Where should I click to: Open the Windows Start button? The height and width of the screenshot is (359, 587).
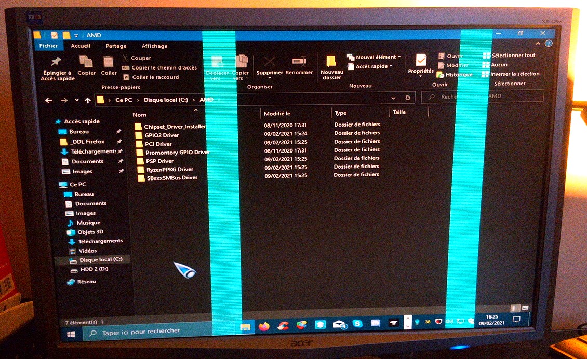pyautogui.click(x=71, y=334)
